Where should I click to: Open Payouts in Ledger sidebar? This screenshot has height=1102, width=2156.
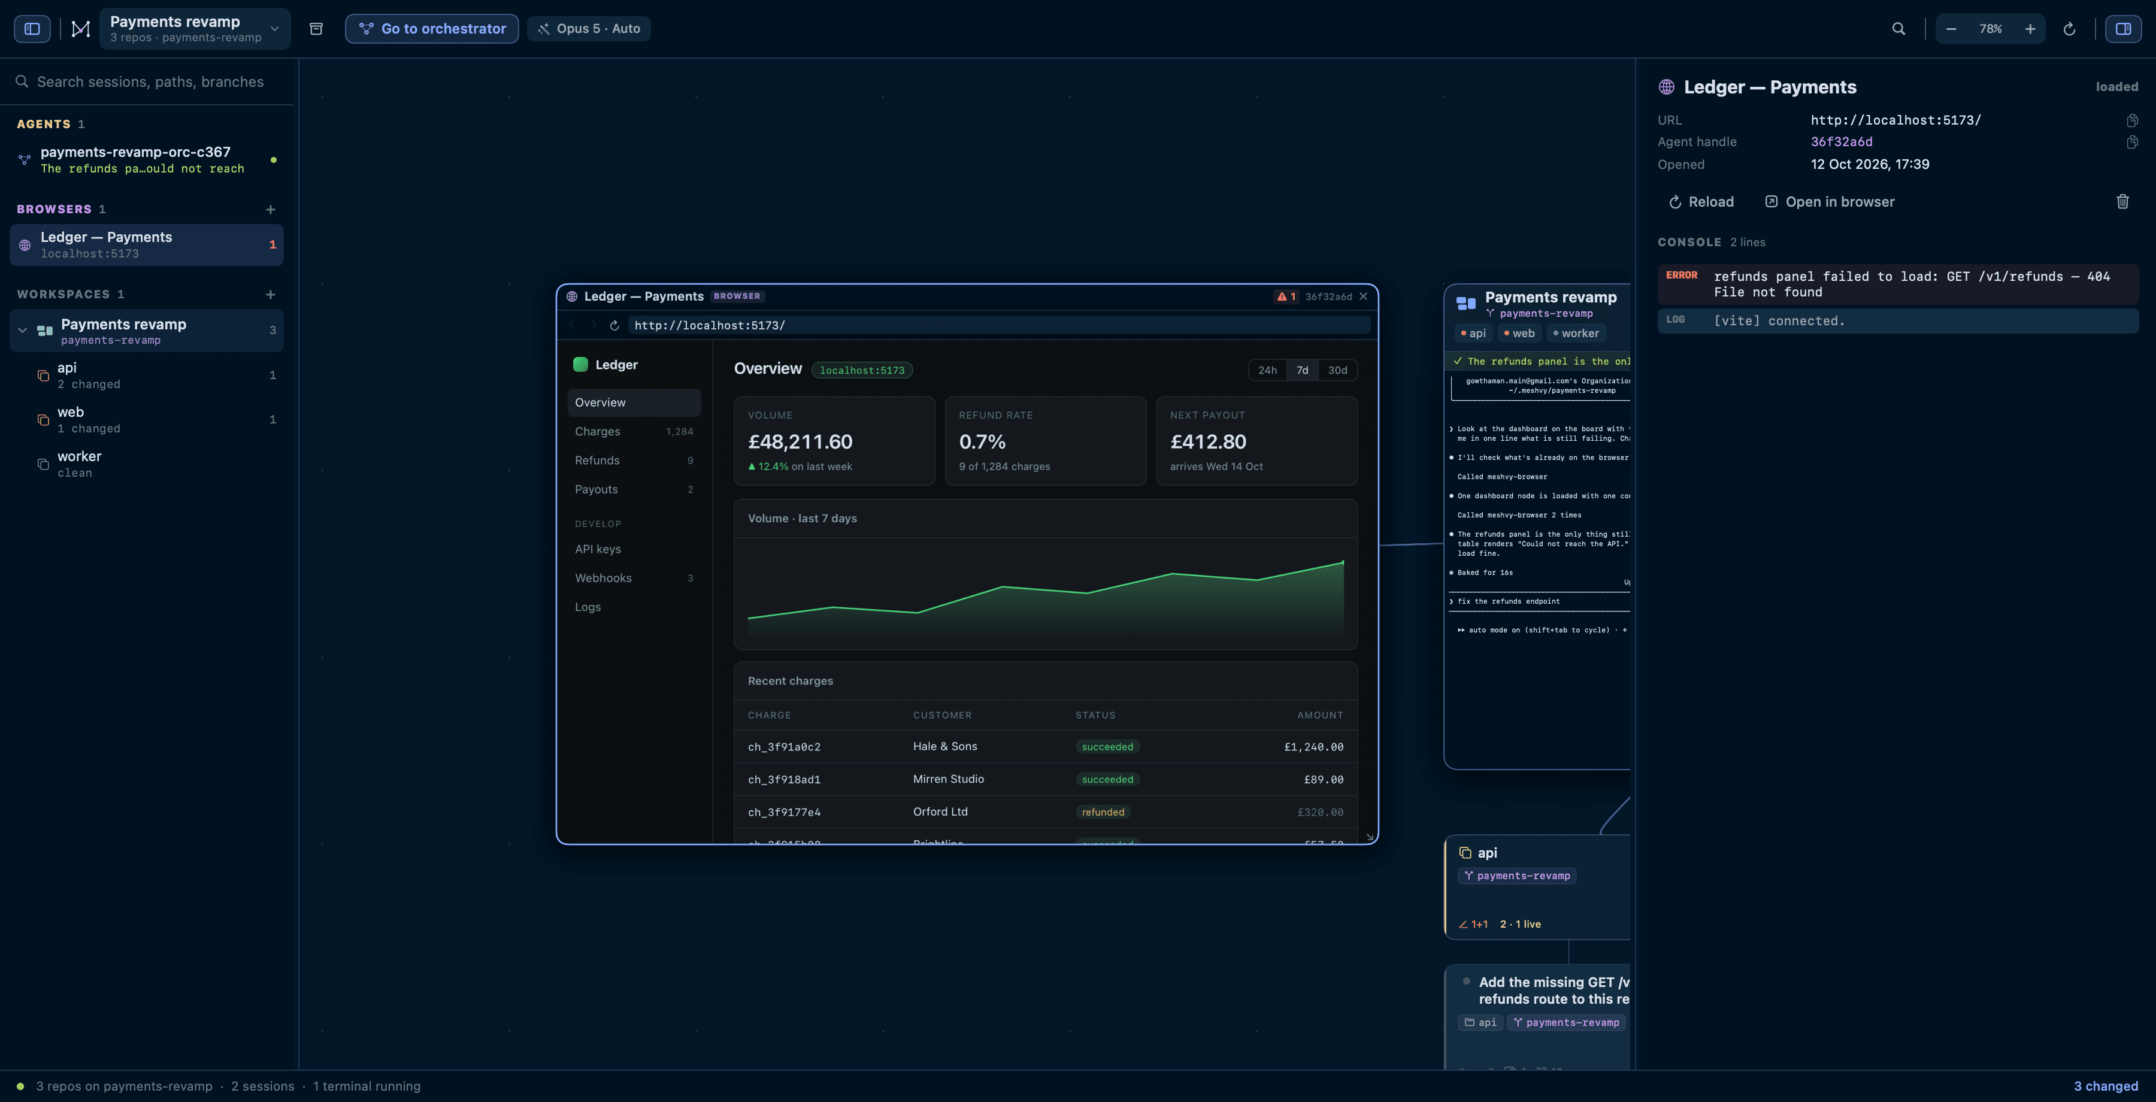point(634,489)
